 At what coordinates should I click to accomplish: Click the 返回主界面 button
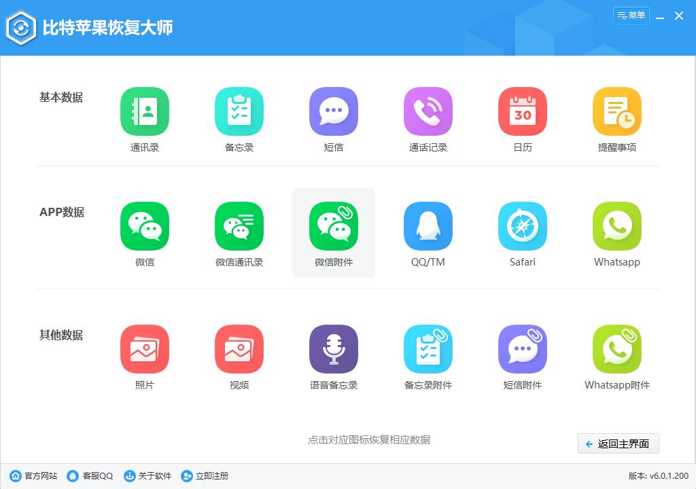[618, 443]
